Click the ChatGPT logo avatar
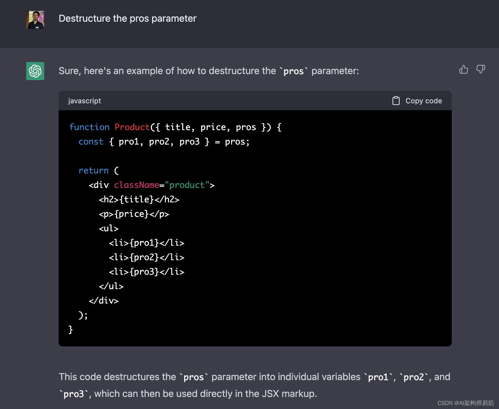 [x=35, y=71]
